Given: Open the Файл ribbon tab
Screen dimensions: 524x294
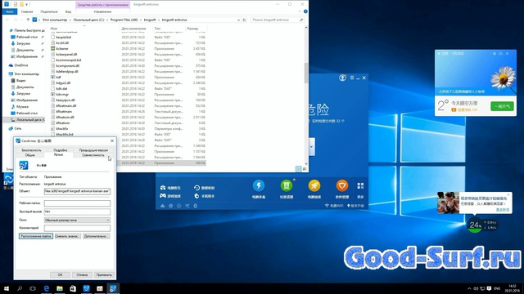Looking at the screenshot, I should pyautogui.click(x=9, y=11).
